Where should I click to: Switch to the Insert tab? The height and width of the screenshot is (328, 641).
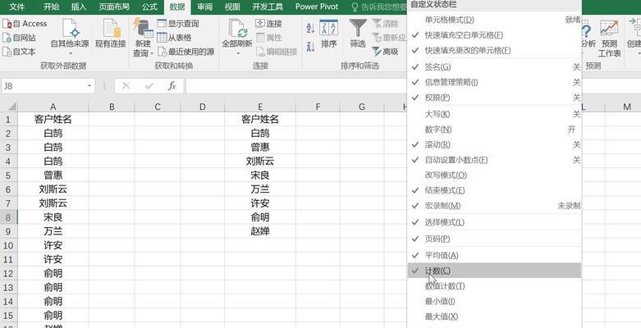(79, 7)
